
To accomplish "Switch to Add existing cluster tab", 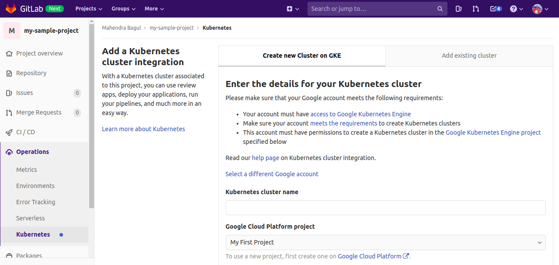I will 469,56.
